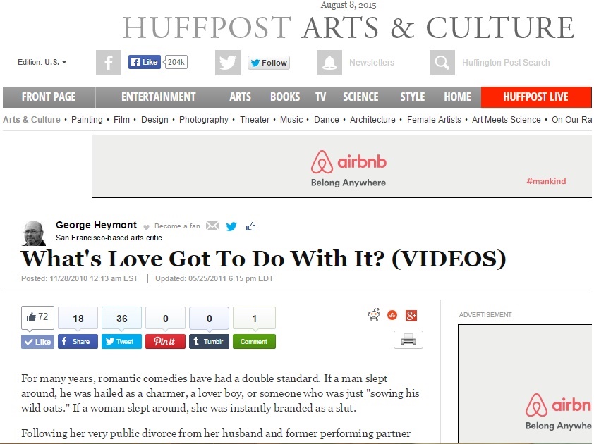Open Newsletters via the bell icon

[329, 63]
